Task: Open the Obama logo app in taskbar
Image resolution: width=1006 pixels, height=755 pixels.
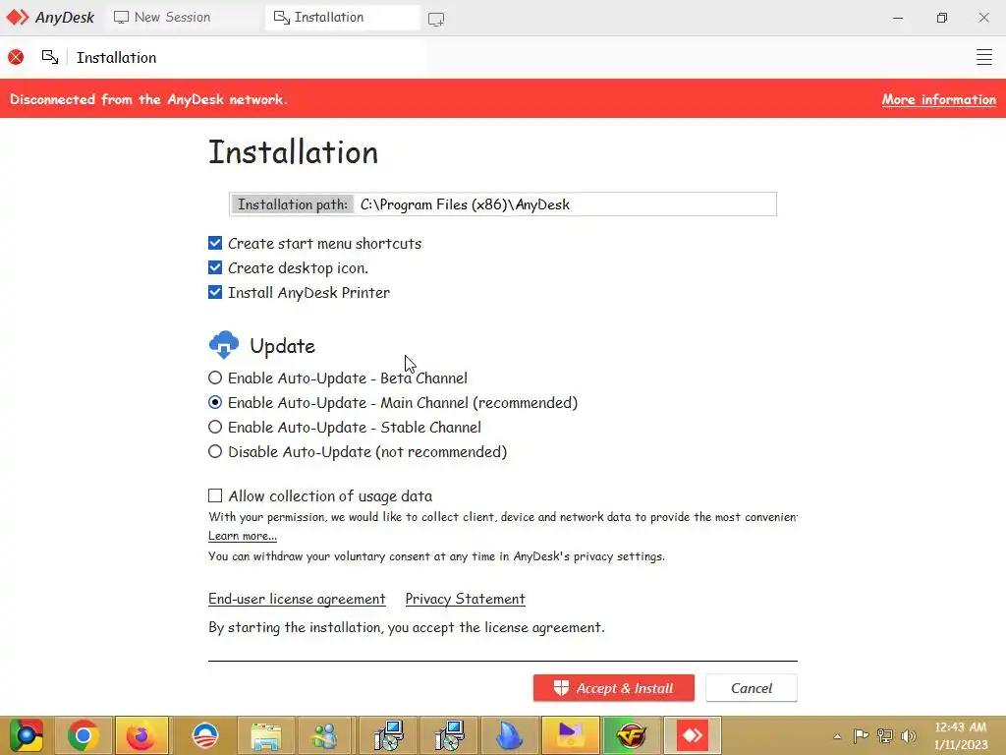Action: 205,735
